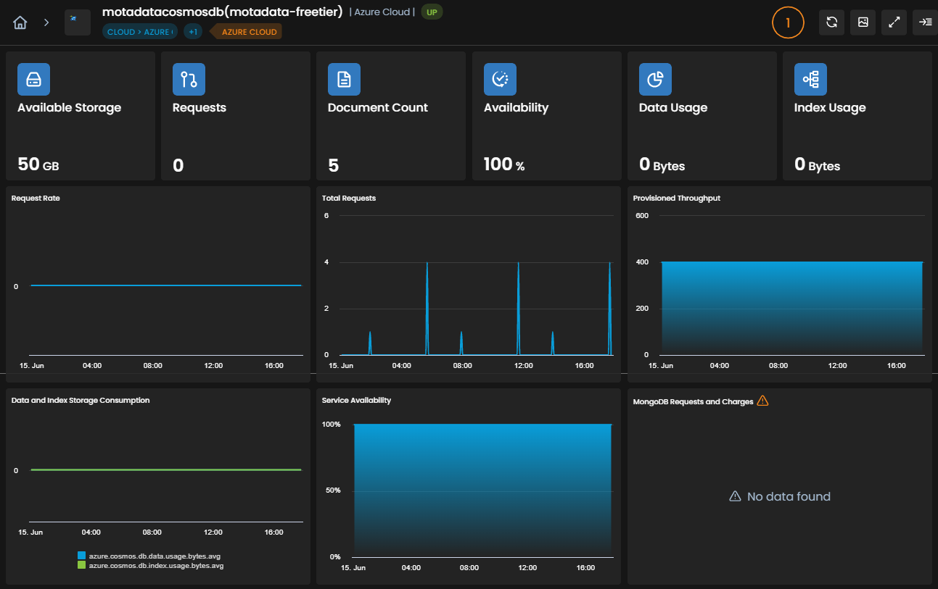The width and height of the screenshot is (938, 589).
Task: Expand the +1 additional tags badge
Action: pyautogui.click(x=193, y=32)
